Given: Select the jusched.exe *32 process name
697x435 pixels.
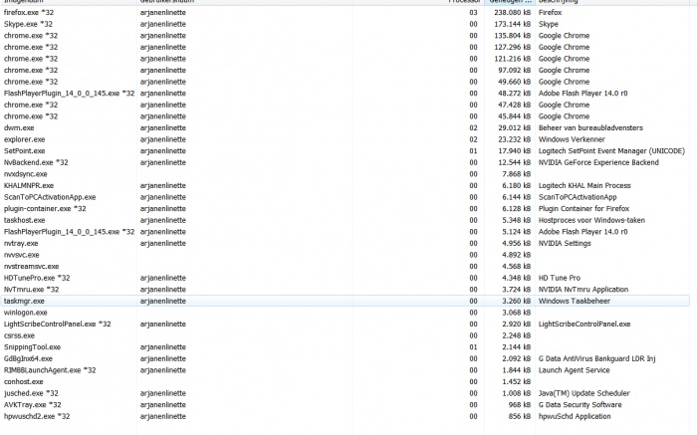Looking at the screenshot, I should [31, 393].
